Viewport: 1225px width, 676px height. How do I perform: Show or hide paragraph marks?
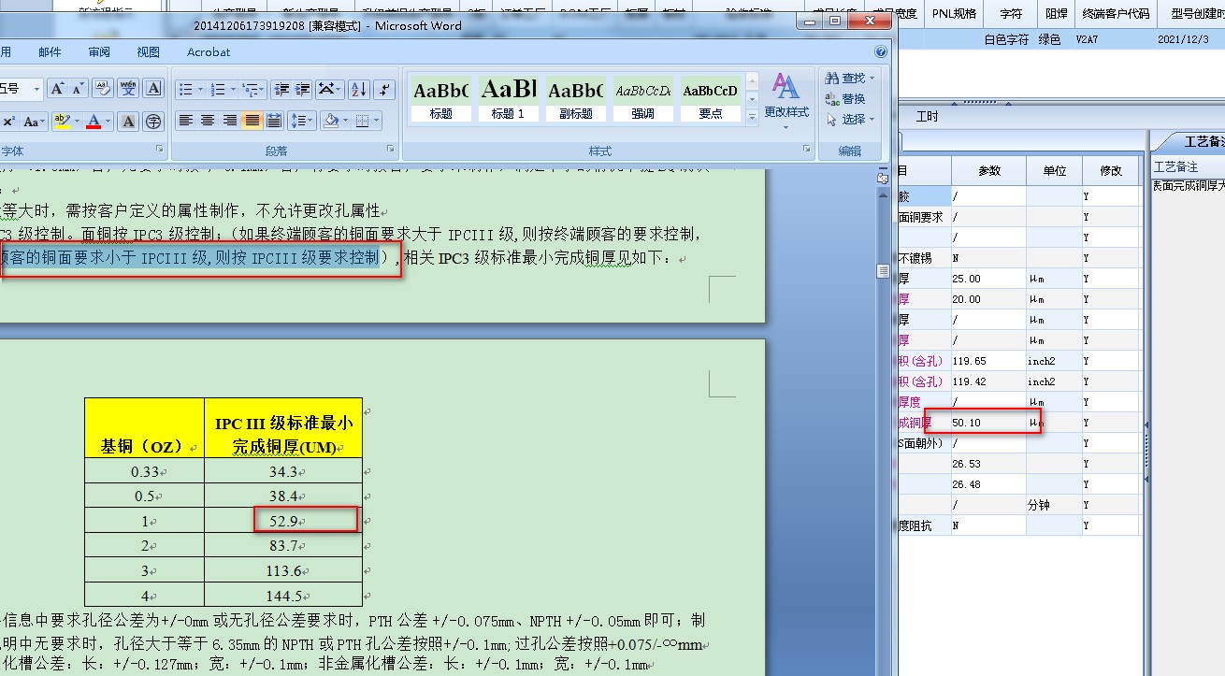pyautogui.click(x=385, y=89)
